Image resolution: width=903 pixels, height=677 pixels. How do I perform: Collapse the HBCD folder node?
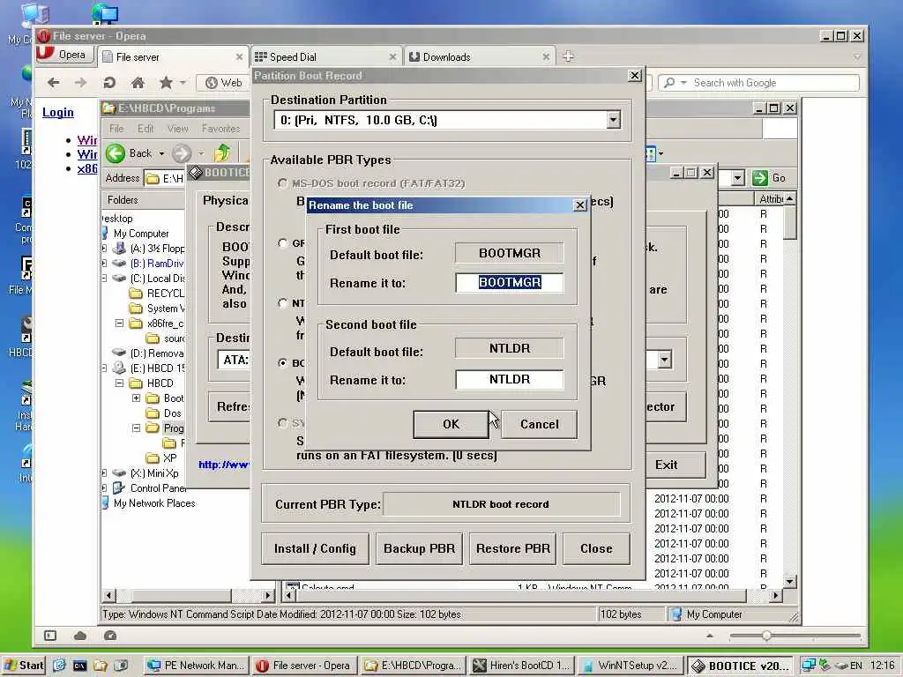click(119, 383)
